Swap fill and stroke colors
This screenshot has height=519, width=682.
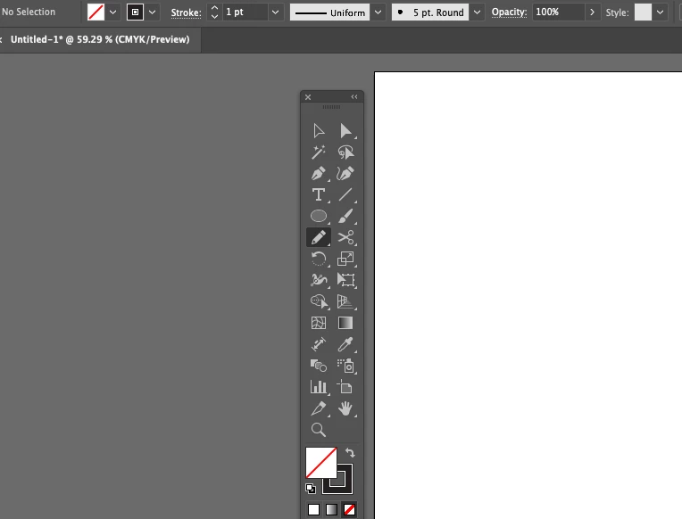[x=350, y=453]
